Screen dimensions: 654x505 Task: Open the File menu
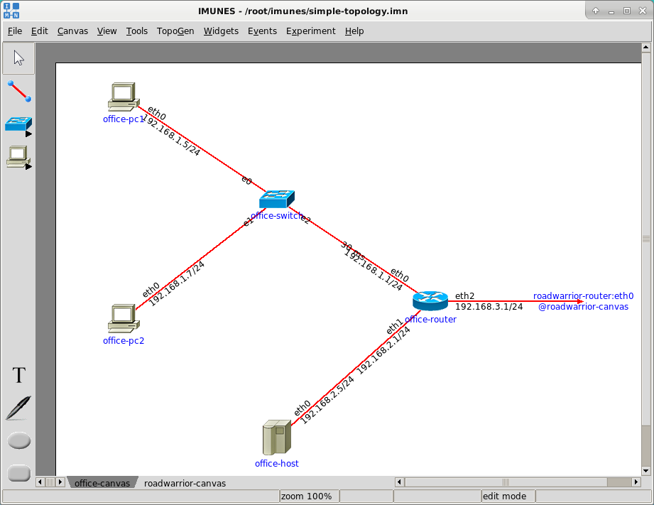pos(15,31)
